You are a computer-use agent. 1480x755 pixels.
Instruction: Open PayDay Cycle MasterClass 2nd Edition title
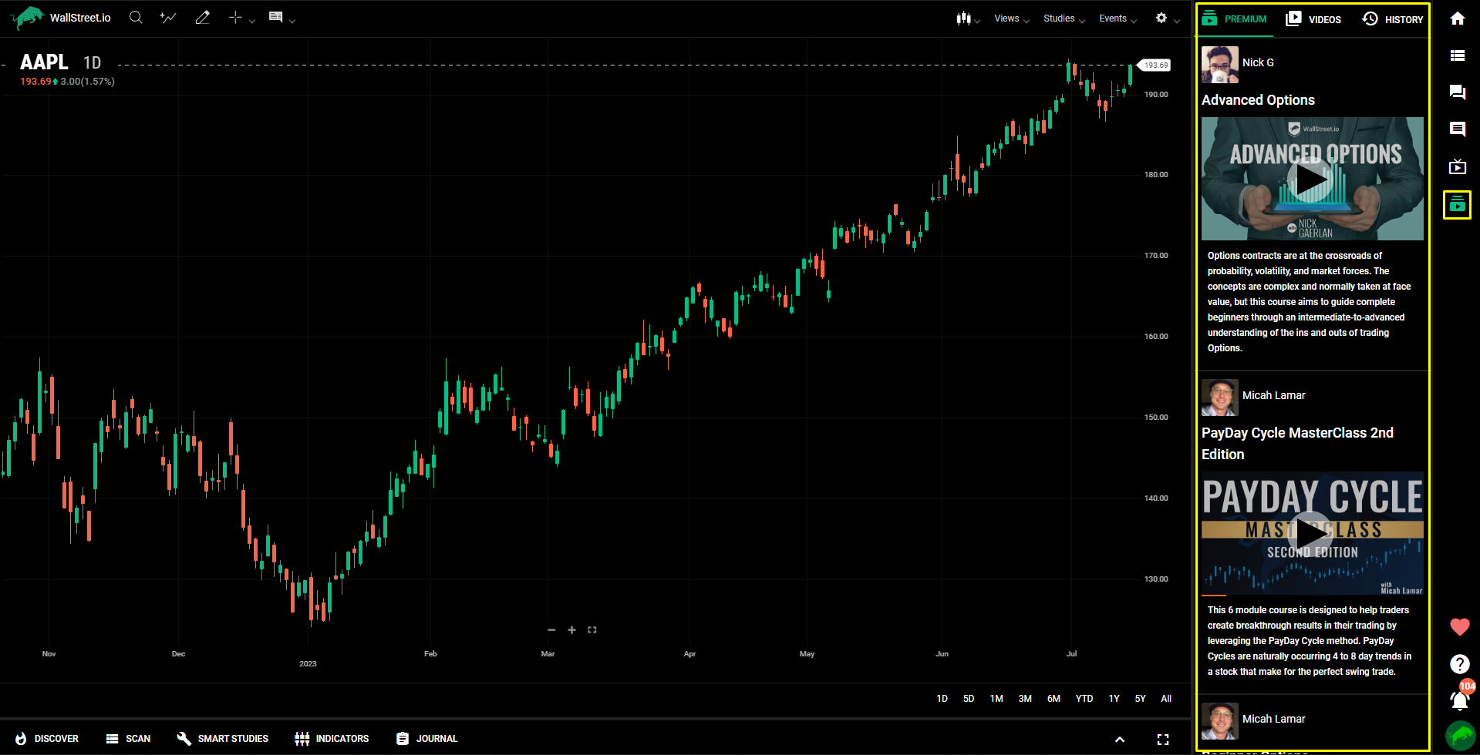coord(1297,444)
